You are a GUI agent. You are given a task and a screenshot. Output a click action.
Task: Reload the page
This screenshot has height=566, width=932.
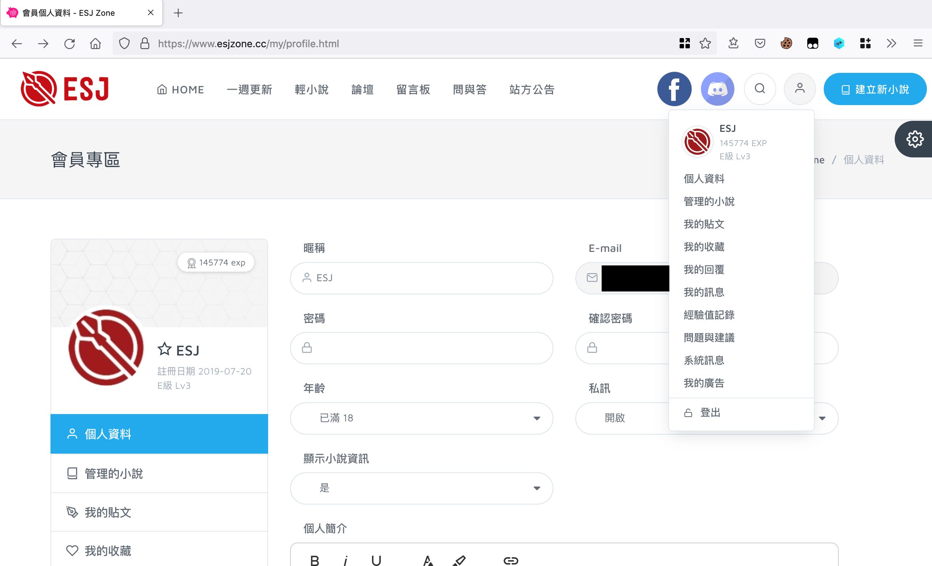(69, 44)
